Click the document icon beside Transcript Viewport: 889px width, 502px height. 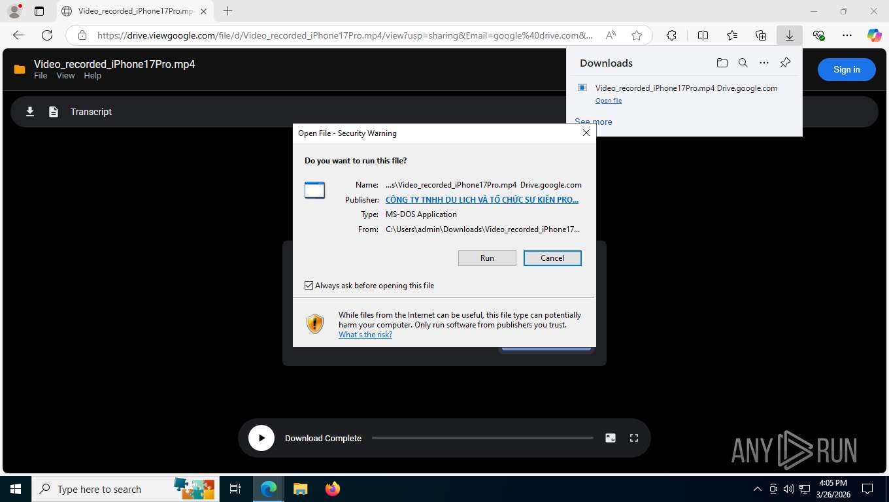[54, 112]
